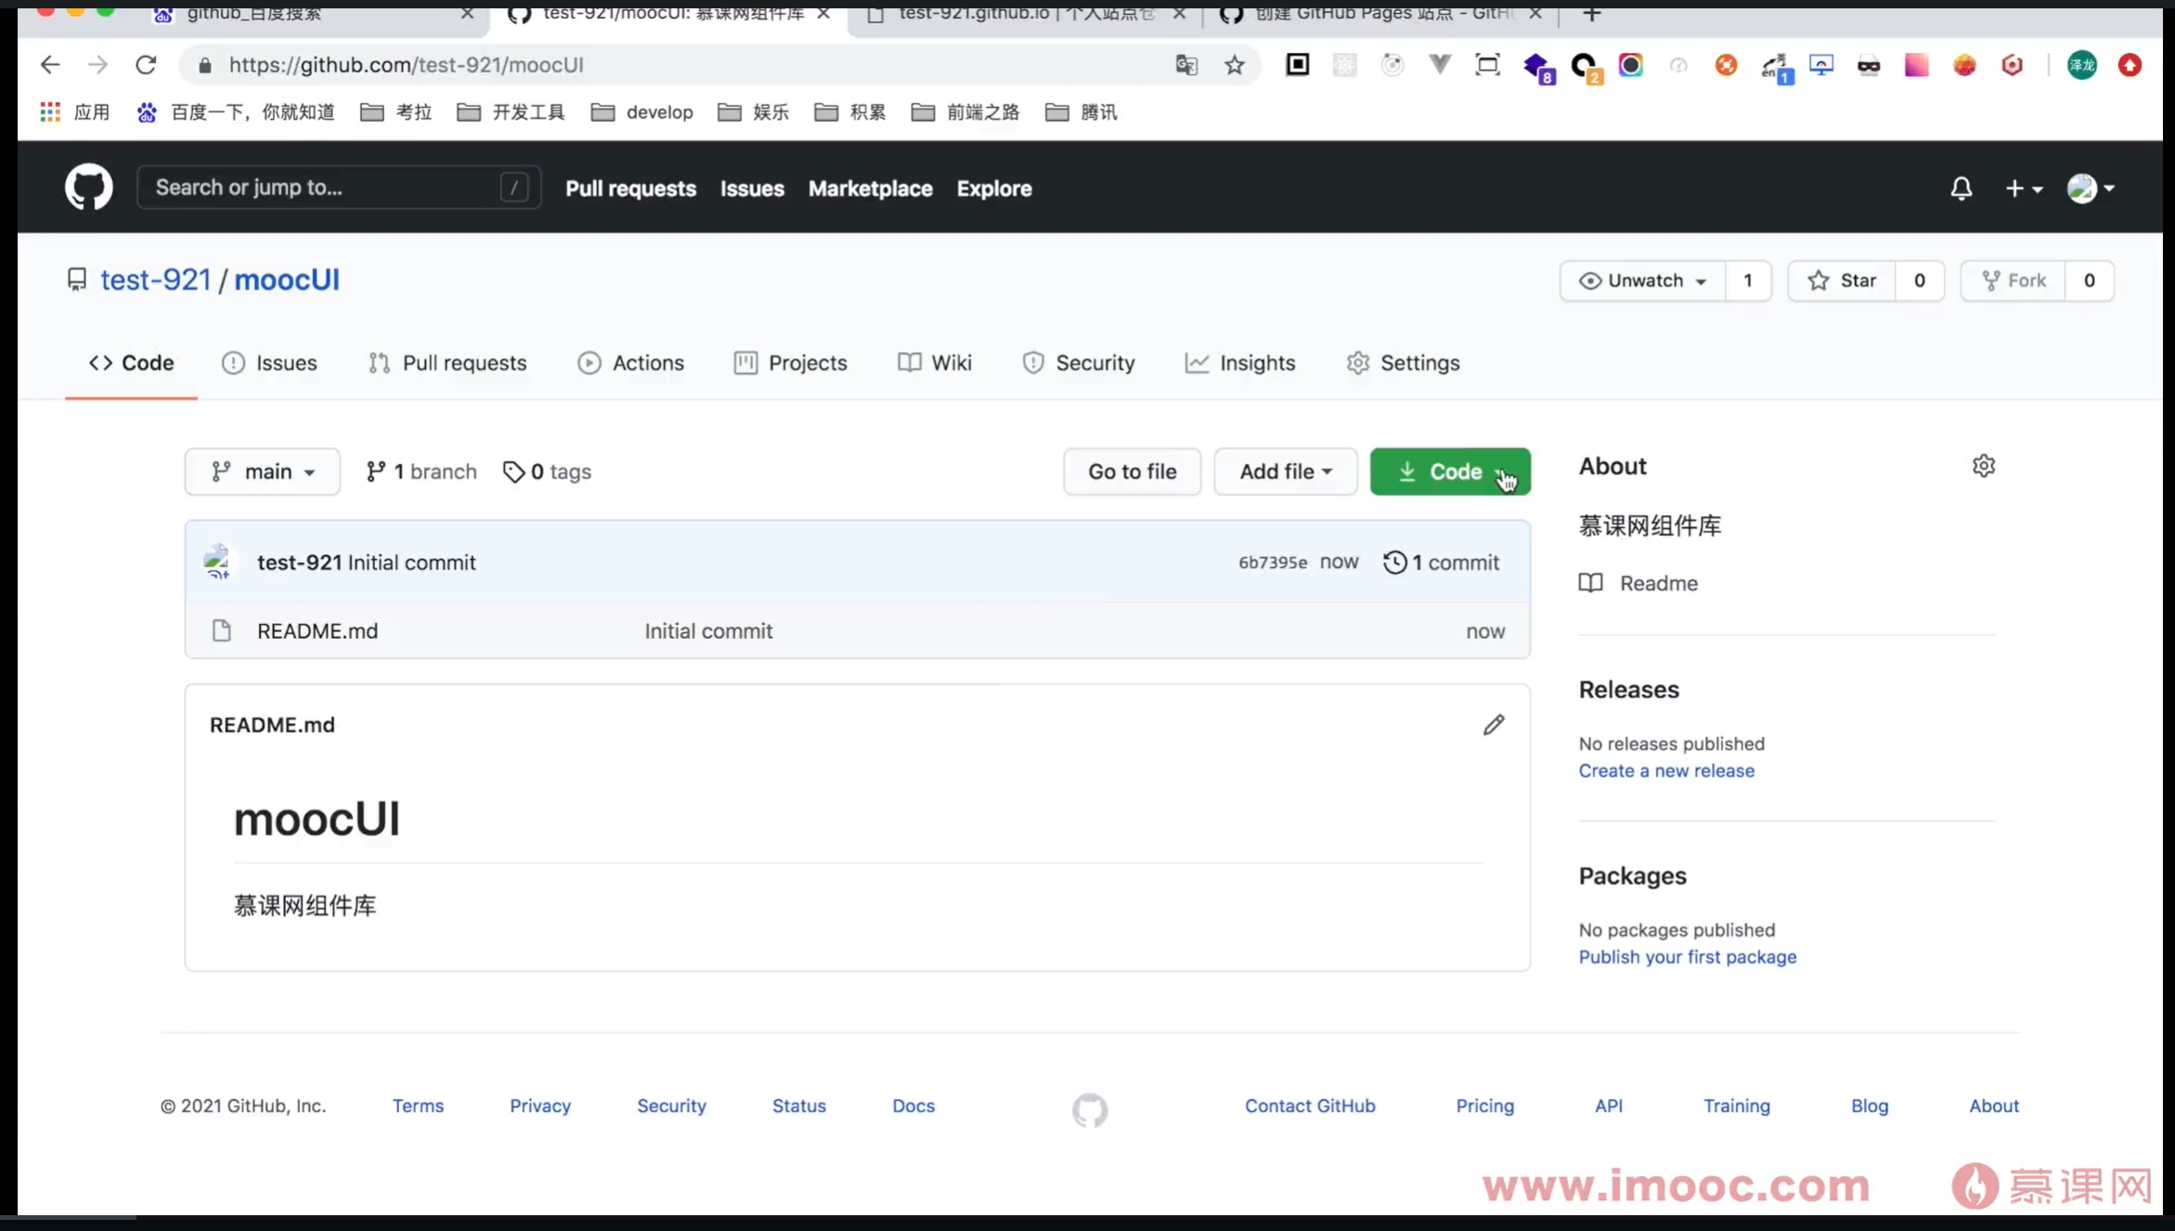Open the notifications bell
The height and width of the screenshot is (1231, 2175).
[1961, 188]
